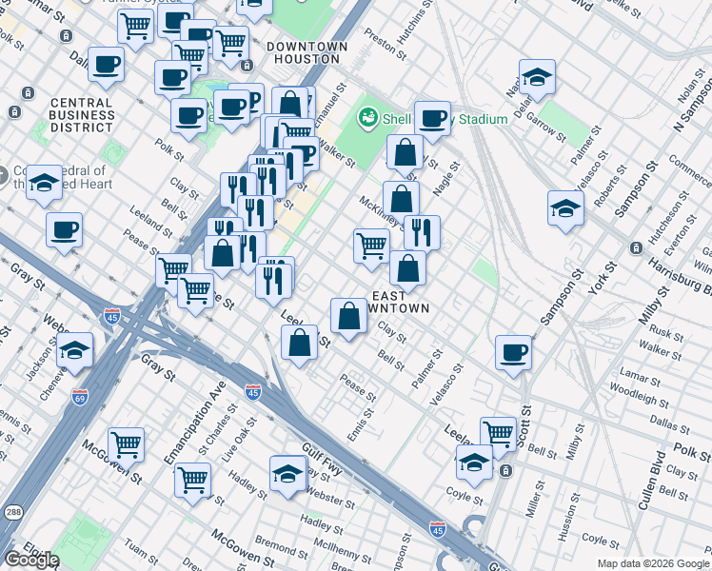This screenshot has height=571, width=712.
Task: Select the Cullen Blvd street label
Action: click(652, 481)
